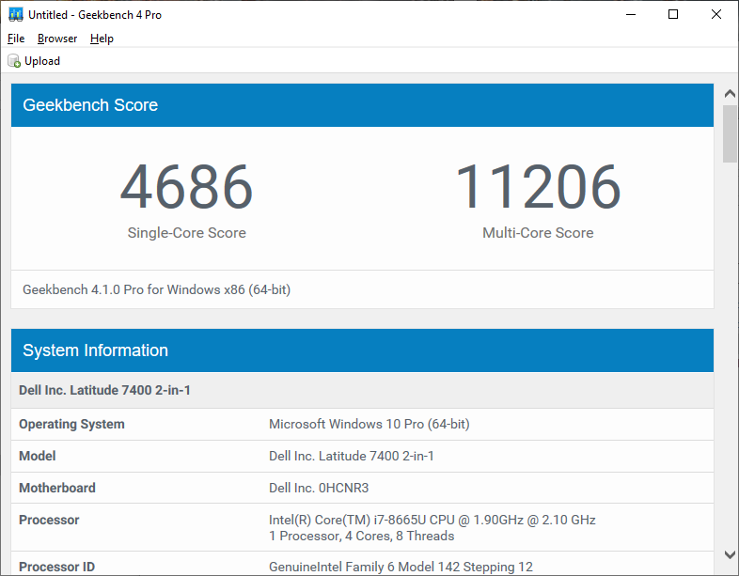739x576 pixels.
Task: Click the Model row label
Action: point(38,456)
